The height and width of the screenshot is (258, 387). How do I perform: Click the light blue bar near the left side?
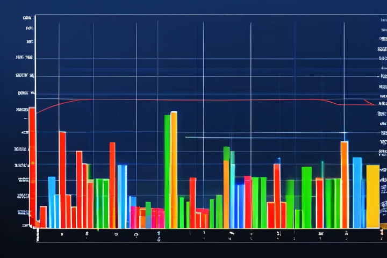pos(52,202)
